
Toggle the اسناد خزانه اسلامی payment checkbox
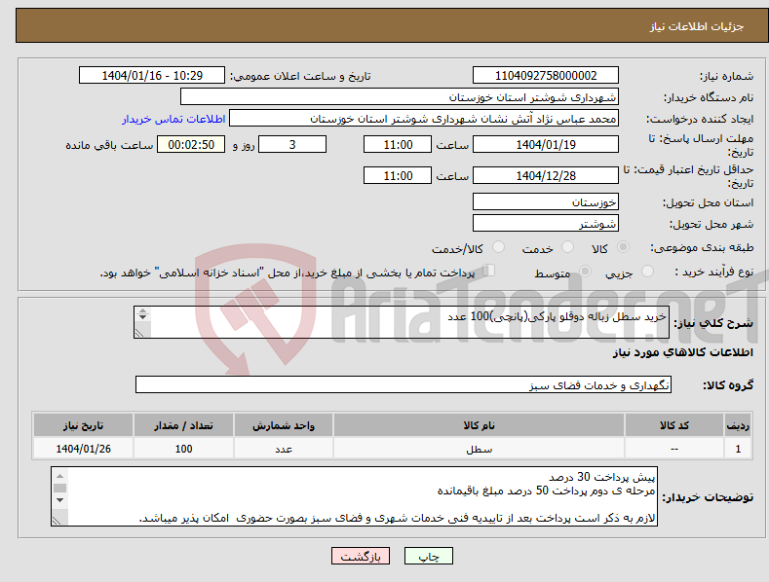pos(488,270)
